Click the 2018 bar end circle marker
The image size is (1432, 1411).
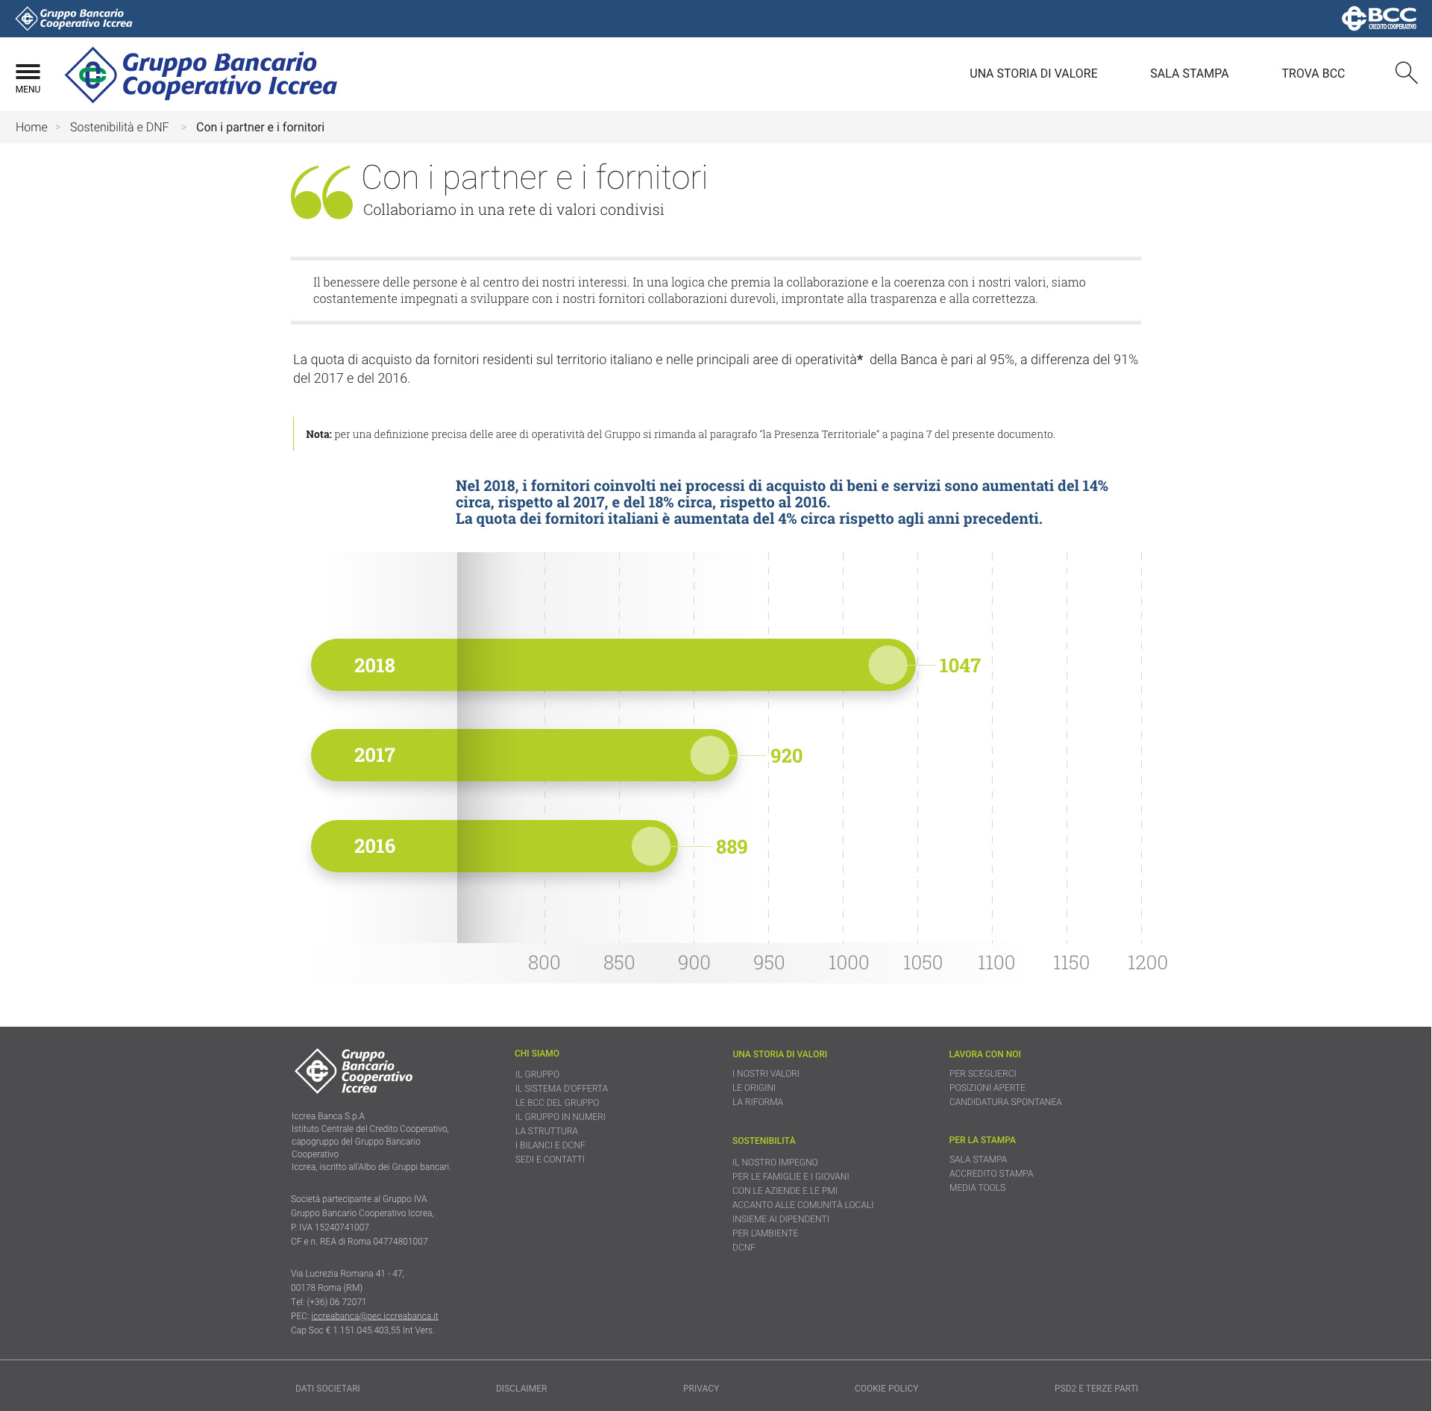888,665
